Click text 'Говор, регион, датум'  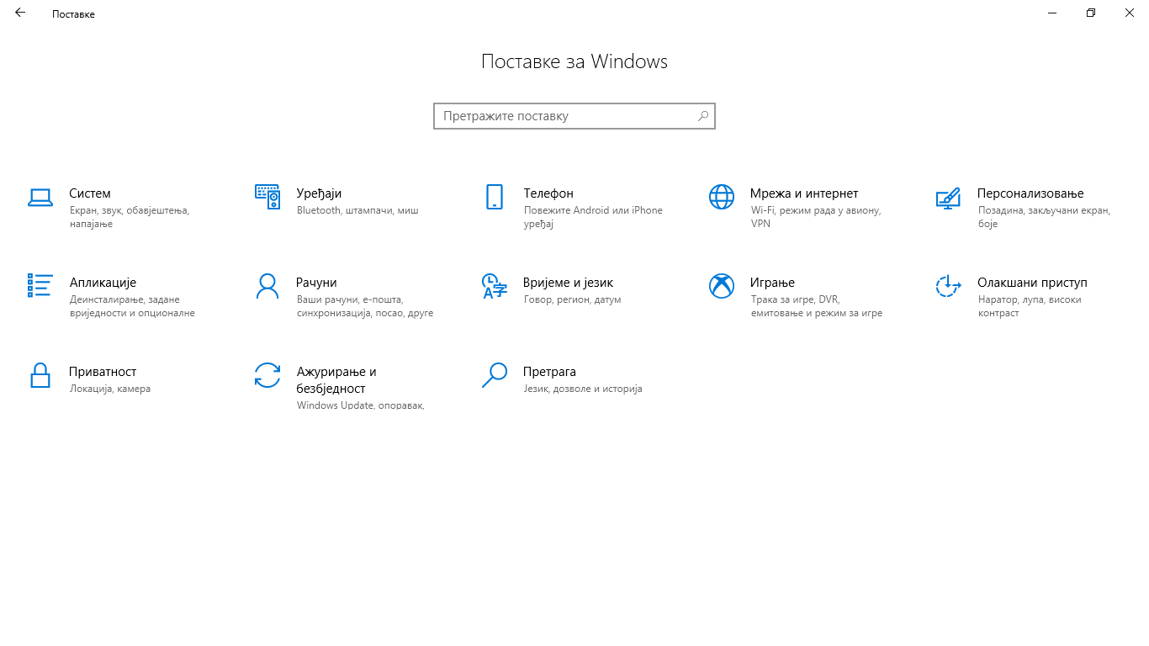pyautogui.click(x=572, y=299)
